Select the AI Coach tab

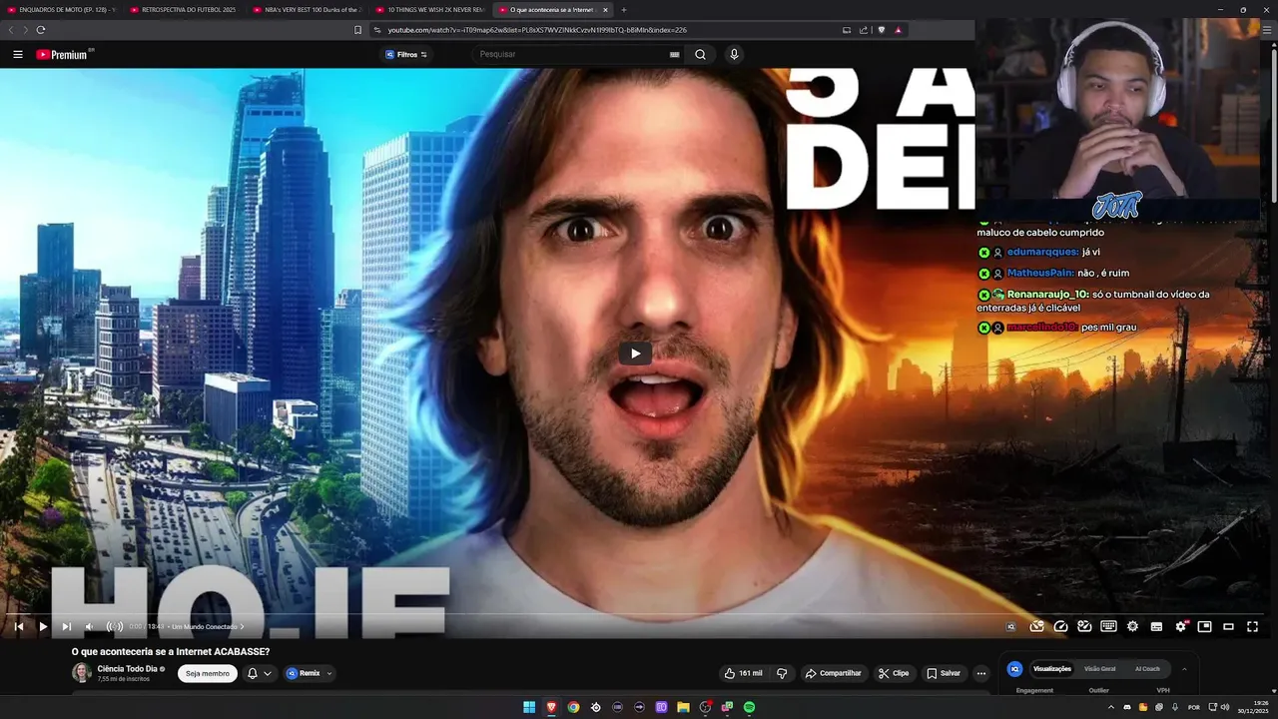(x=1147, y=669)
